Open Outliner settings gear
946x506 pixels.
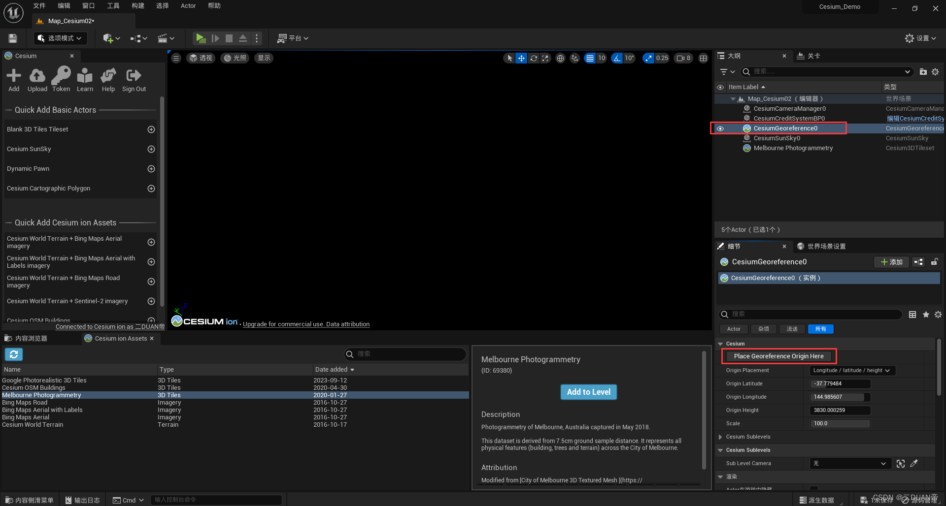coord(935,72)
